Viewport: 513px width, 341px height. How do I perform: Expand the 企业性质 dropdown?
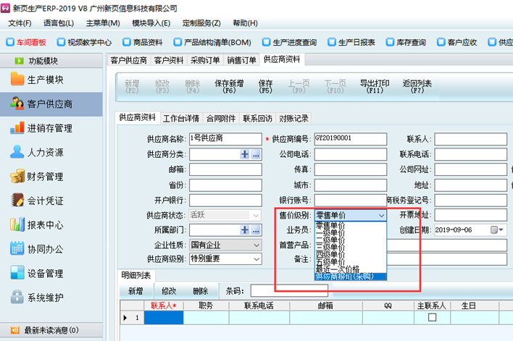click(x=256, y=245)
